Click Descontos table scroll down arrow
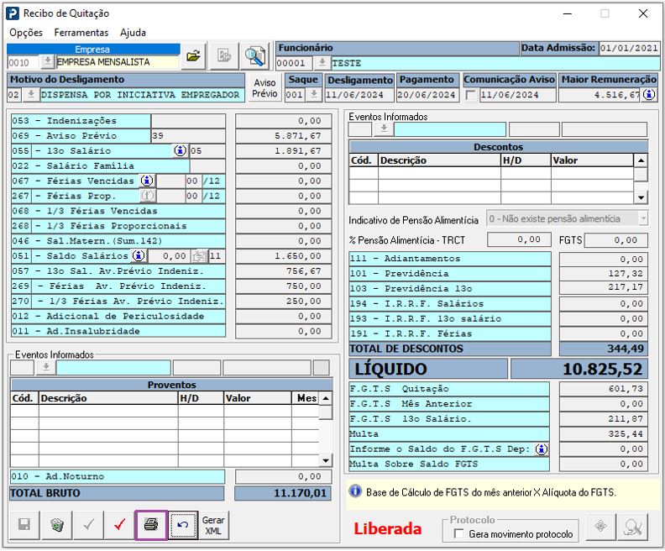Image resolution: width=665 pixels, height=551 pixels. (641, 197)
